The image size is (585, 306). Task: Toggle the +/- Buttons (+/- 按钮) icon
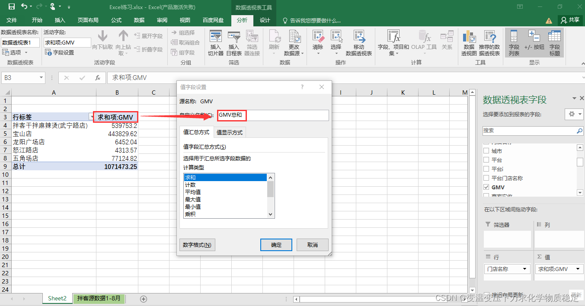pos(534,36)
